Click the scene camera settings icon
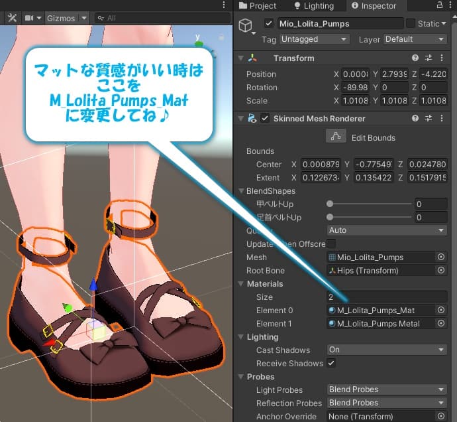This screenshot has height=422, width=457. (x=30, y=18)
